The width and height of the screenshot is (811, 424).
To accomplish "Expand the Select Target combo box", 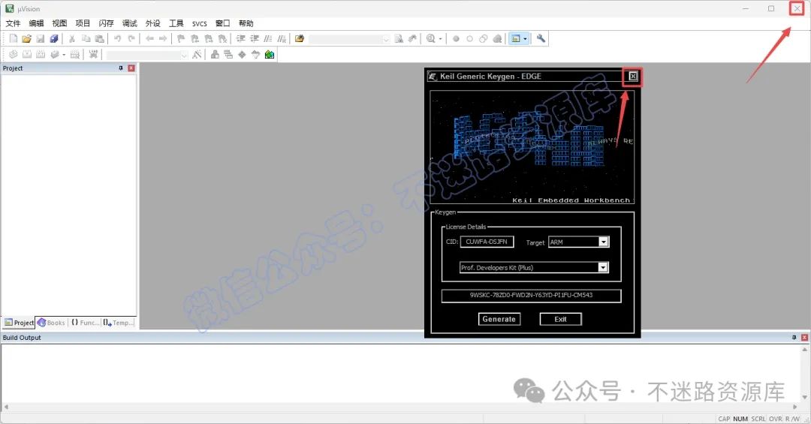I will coord(184,55).
